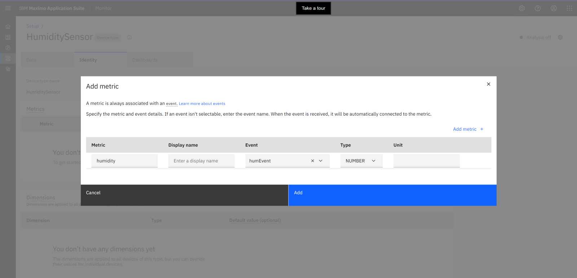Image resolution: width=577 pixels, height=278 pixels.
Task: Close the Add metric dialog
Action: (x=489, y=84)
